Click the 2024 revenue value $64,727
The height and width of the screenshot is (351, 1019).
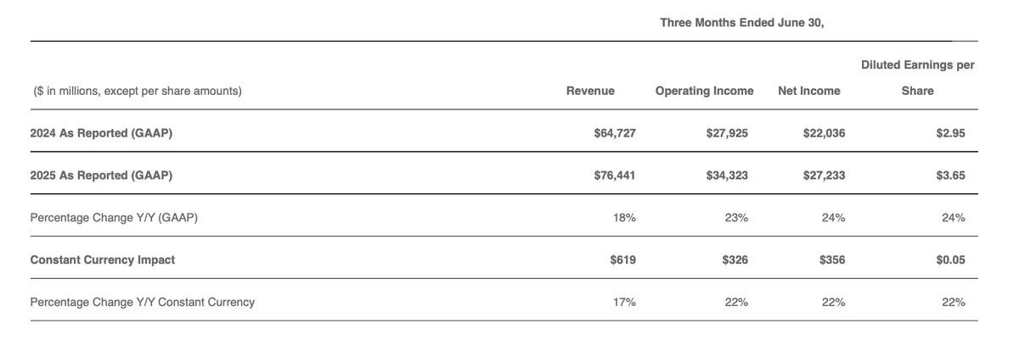pos(615,133)
